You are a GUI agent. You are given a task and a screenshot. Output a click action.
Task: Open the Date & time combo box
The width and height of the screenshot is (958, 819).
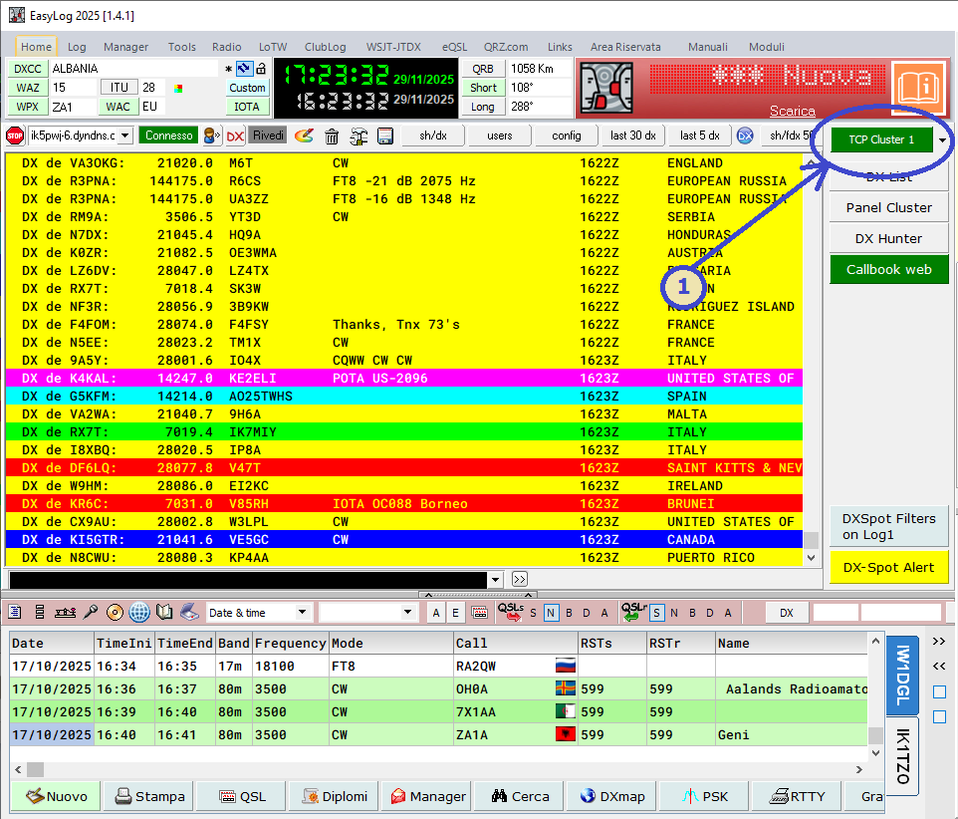258,613
